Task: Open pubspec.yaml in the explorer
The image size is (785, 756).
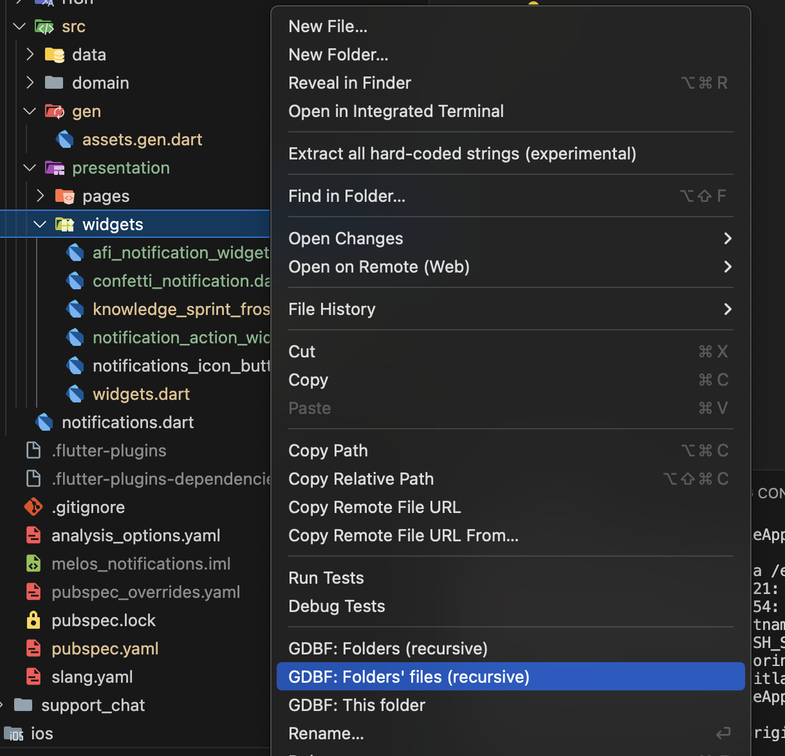Action: [x=105, y=649]
